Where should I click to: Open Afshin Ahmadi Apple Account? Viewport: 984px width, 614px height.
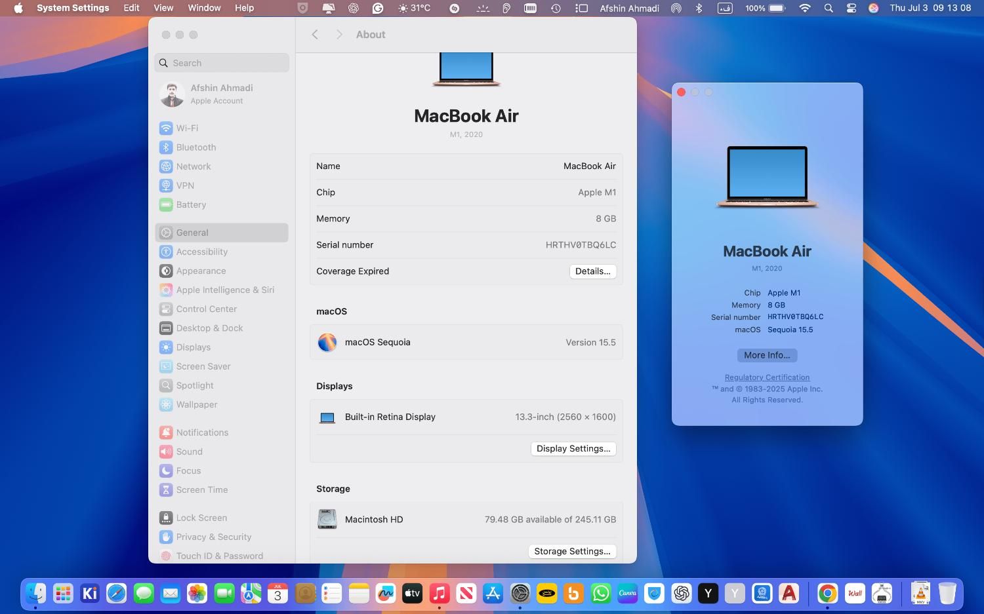pos(222,94)
